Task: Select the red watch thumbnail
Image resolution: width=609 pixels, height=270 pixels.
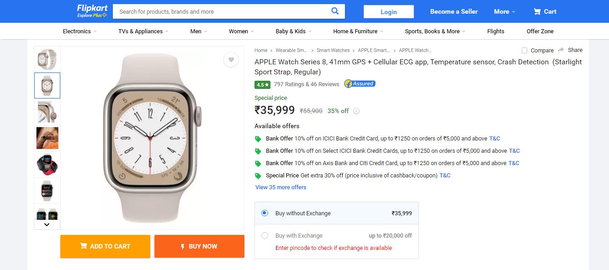Action: click(48, 165)
